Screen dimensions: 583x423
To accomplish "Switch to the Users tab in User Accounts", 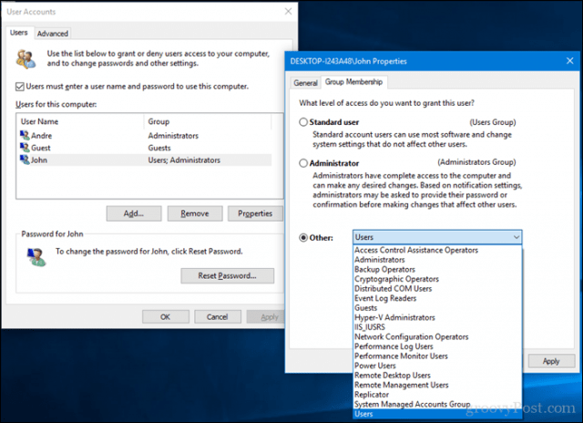I will (19, 33).
